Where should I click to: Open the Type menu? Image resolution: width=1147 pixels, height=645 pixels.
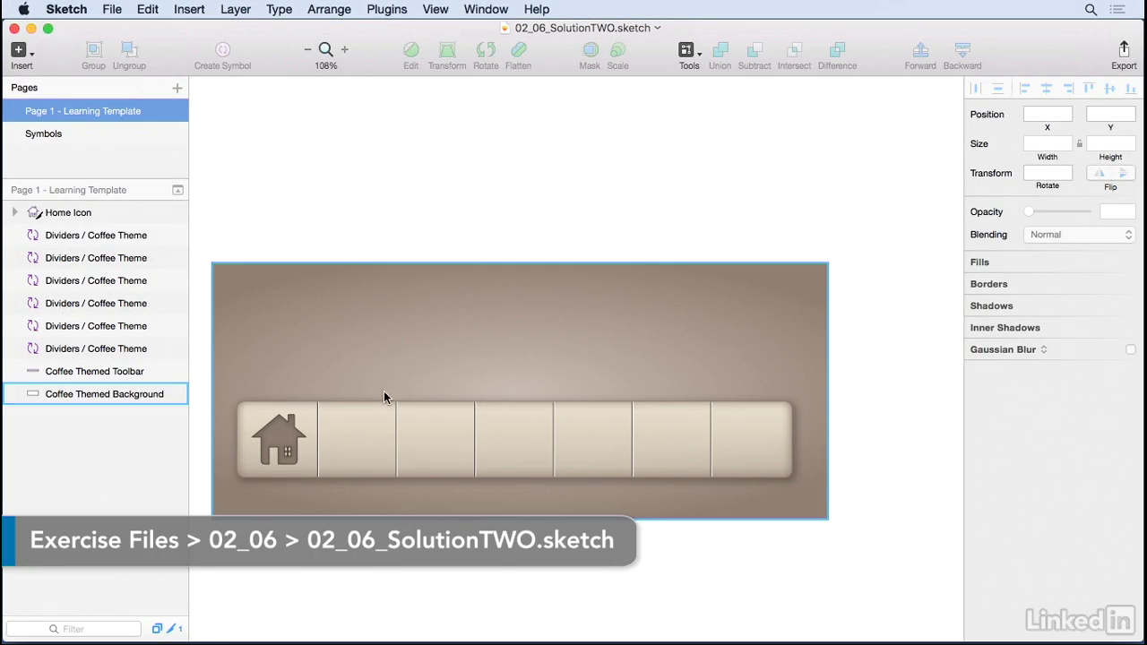tap(279, 10)
